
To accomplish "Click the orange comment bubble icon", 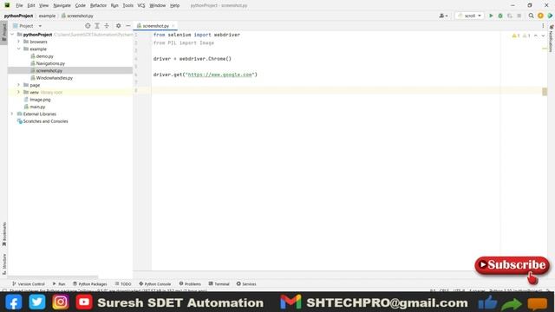I will click(538, 304).
